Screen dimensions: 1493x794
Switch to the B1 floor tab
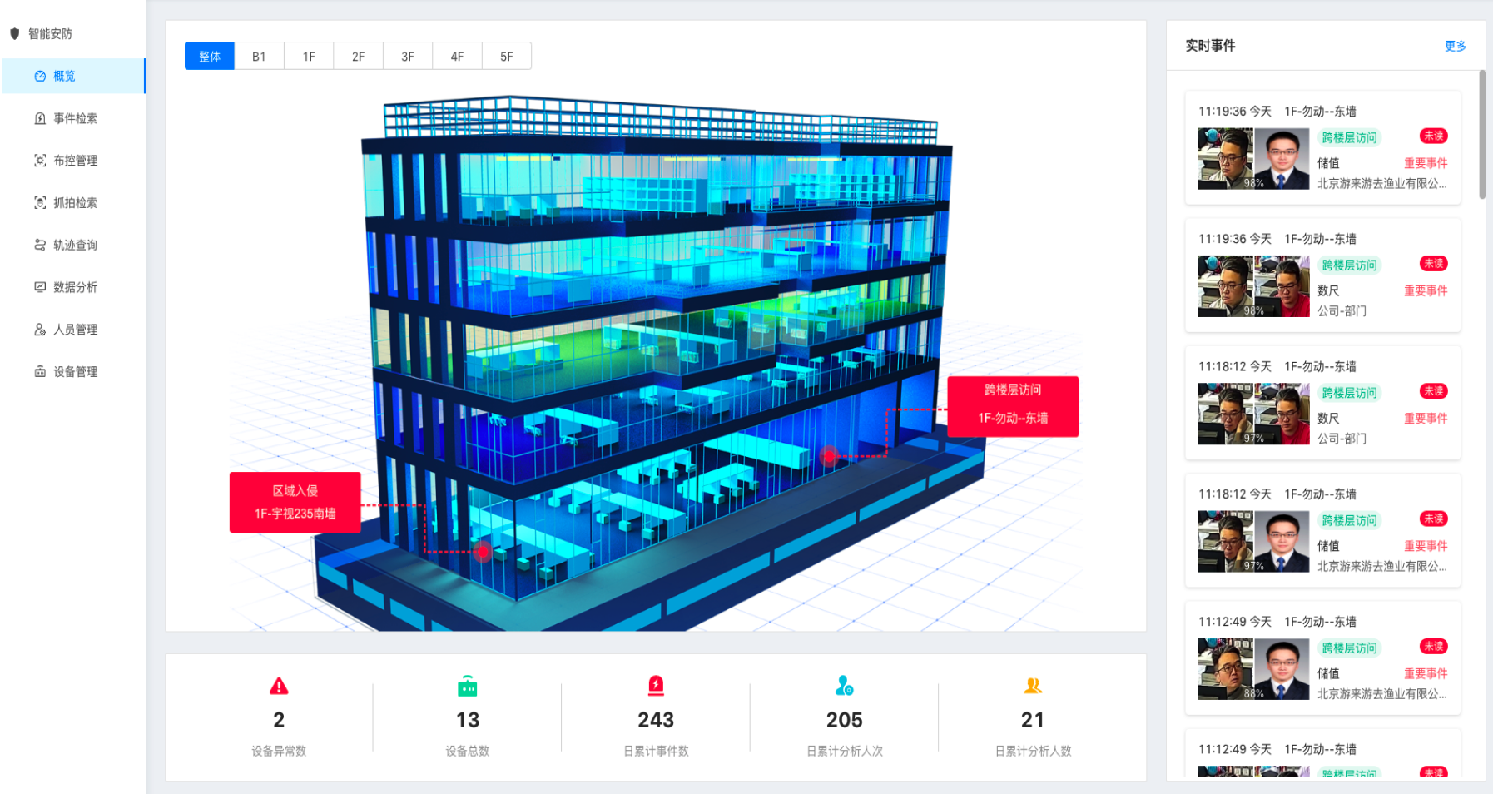pyautogui.click(x=259, y=57)
